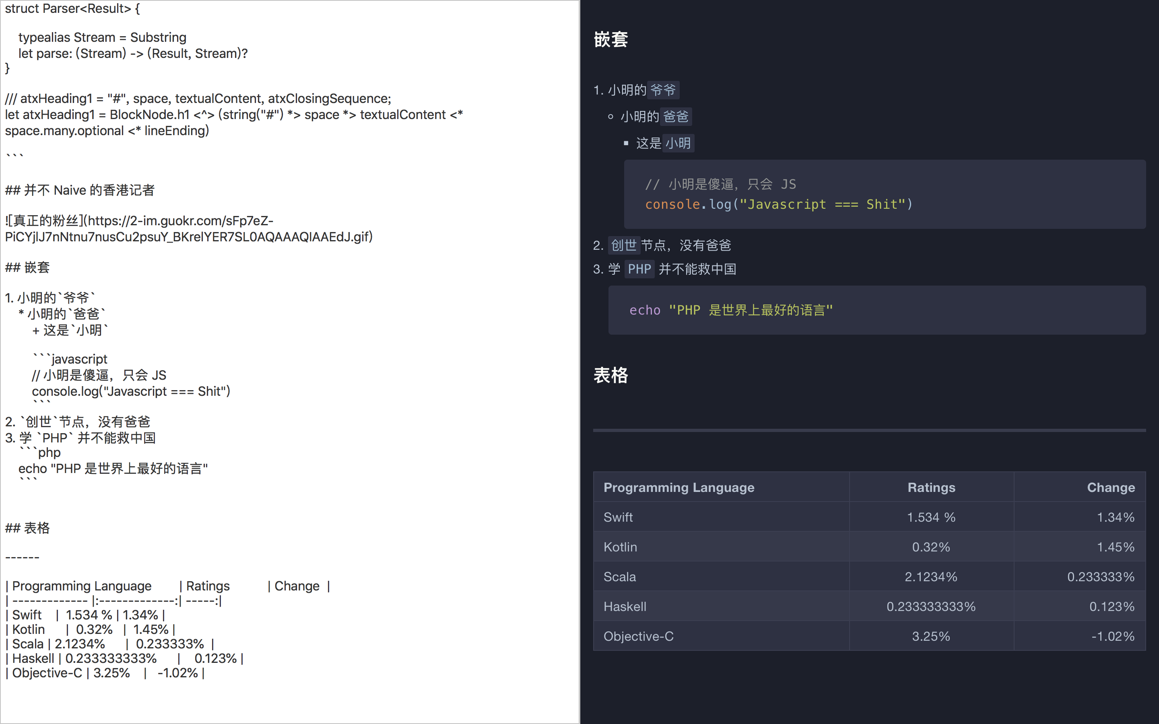1159x724 pixels.
Task: Click the '| ------------- |:' table alignment row
Action: [113, 601]
